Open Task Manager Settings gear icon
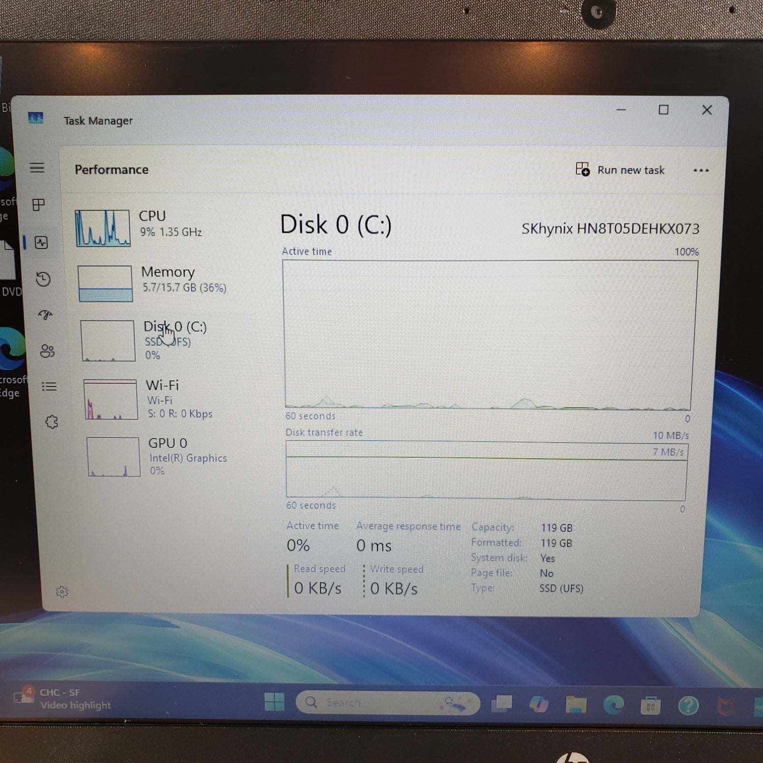This screenshot has width=763, height=763. coord(62,592)
